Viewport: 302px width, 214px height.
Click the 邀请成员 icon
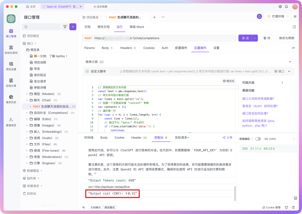click(x=11, y=122)
